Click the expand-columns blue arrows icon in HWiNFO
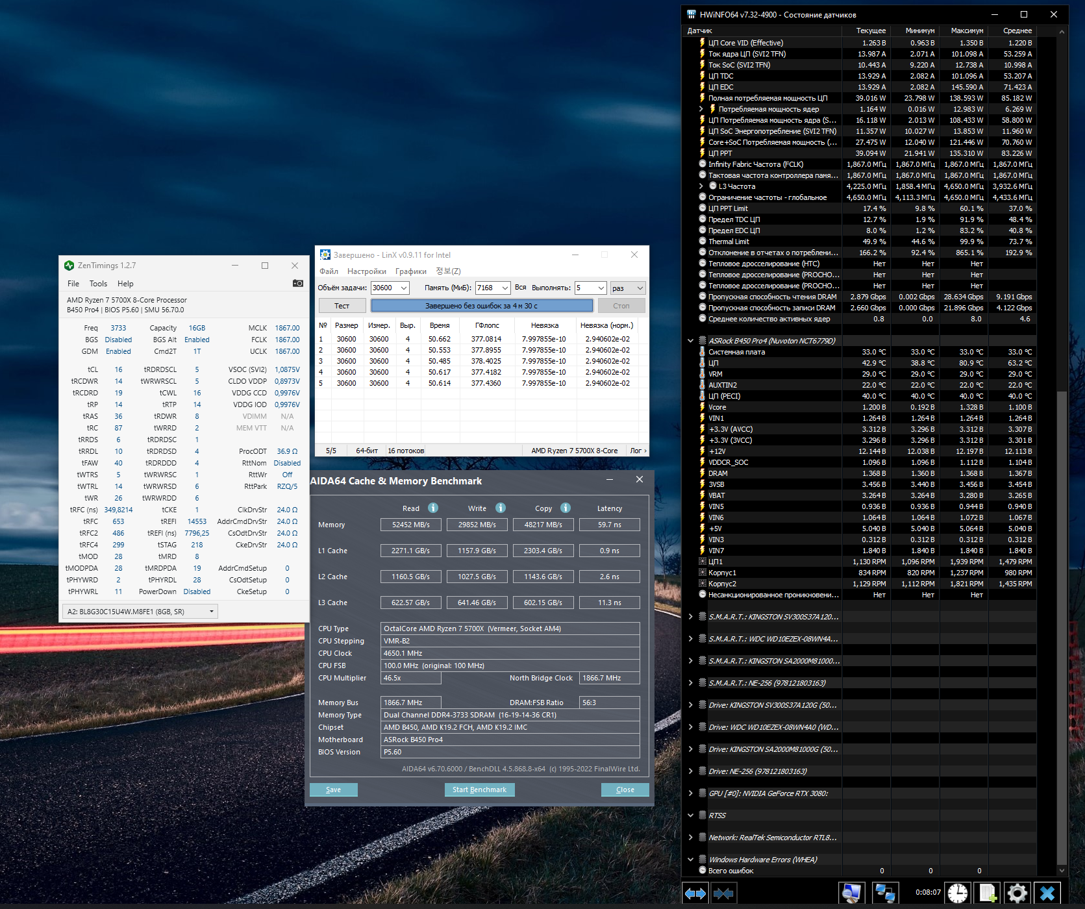The width and height of the screenshot is (1085, 909). click(x=695, y=893)
